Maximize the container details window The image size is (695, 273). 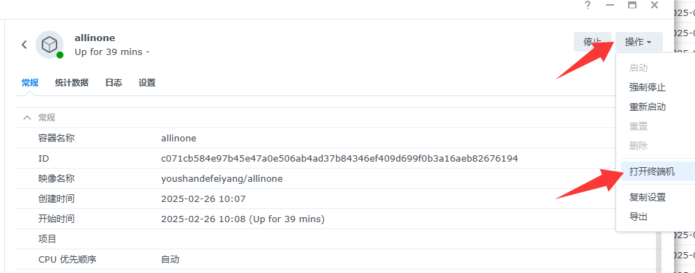[x=632, y=6]
